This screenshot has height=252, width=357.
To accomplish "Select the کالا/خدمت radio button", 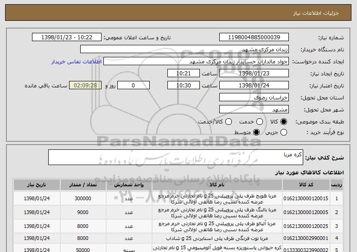I will tap(229, 122).
